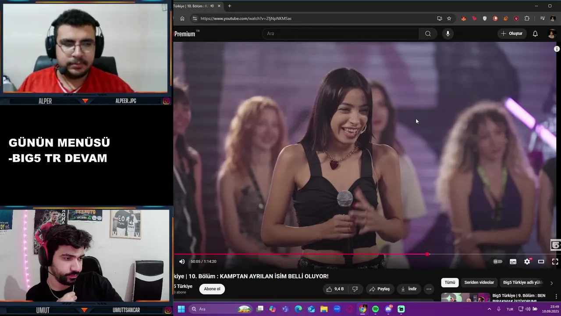
Task: Open the system tray volume control
Action: tap(528, 309)
